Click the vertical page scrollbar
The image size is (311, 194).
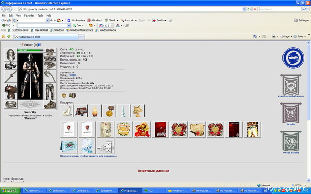coord(308,112)
